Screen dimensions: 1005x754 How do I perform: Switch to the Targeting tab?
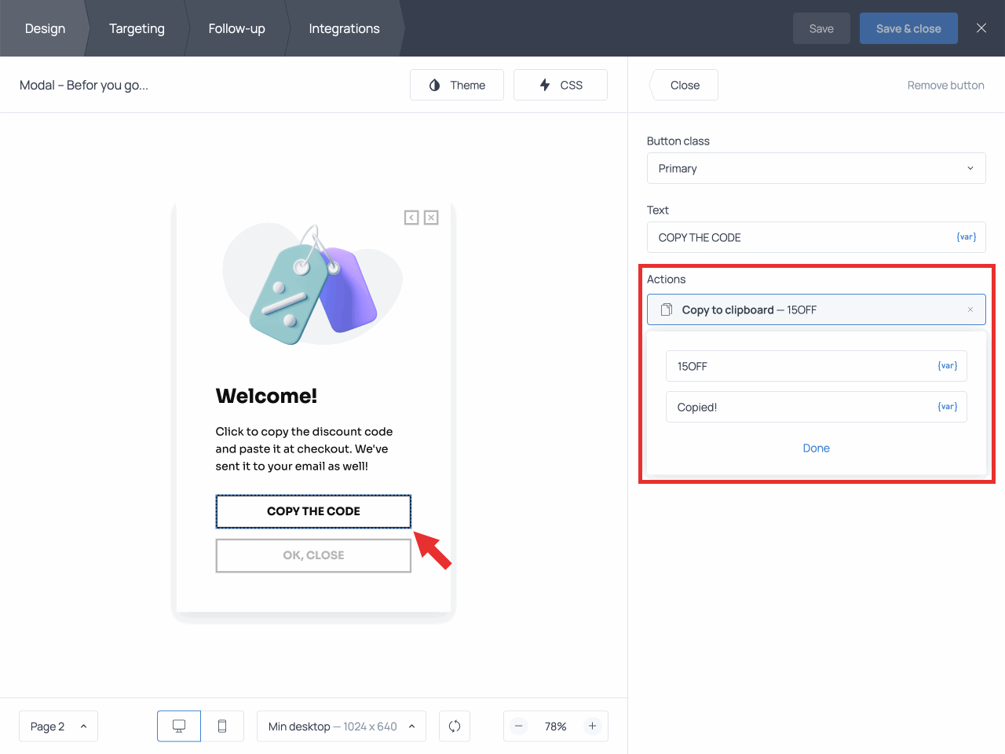pos(137,28)
